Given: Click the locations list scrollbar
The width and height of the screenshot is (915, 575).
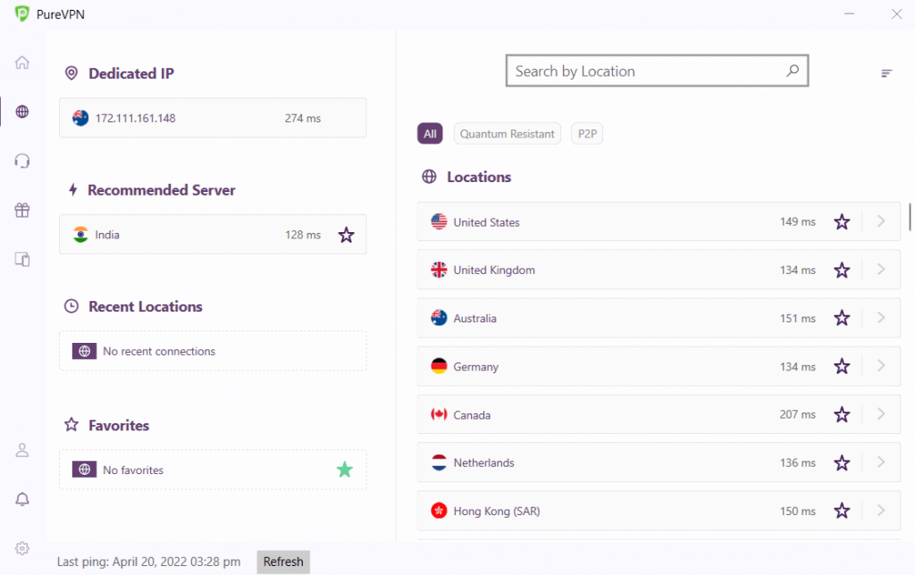Looking at the screenshot, I should pos(910,217).
